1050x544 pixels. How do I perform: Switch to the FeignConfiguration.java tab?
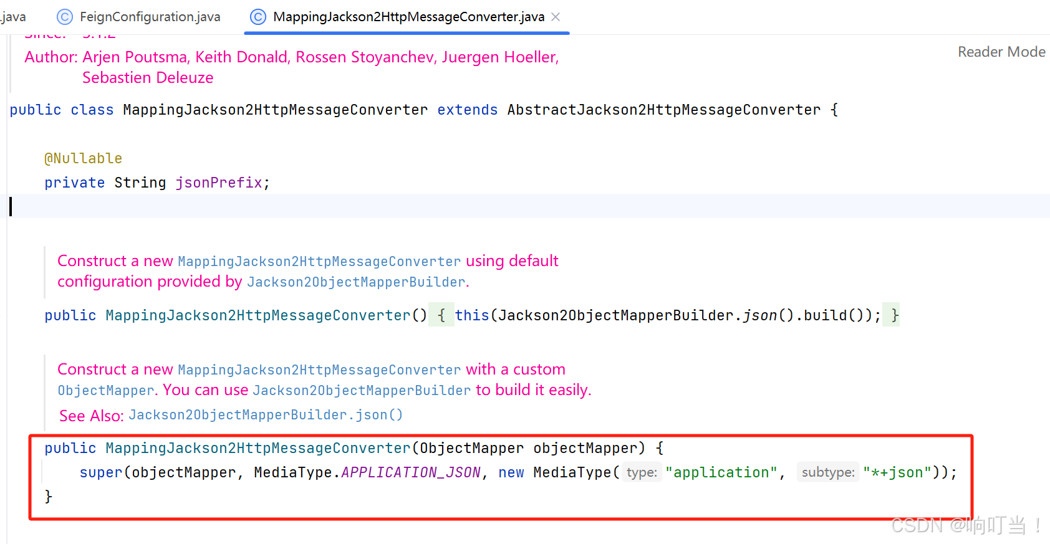(139, 17)
